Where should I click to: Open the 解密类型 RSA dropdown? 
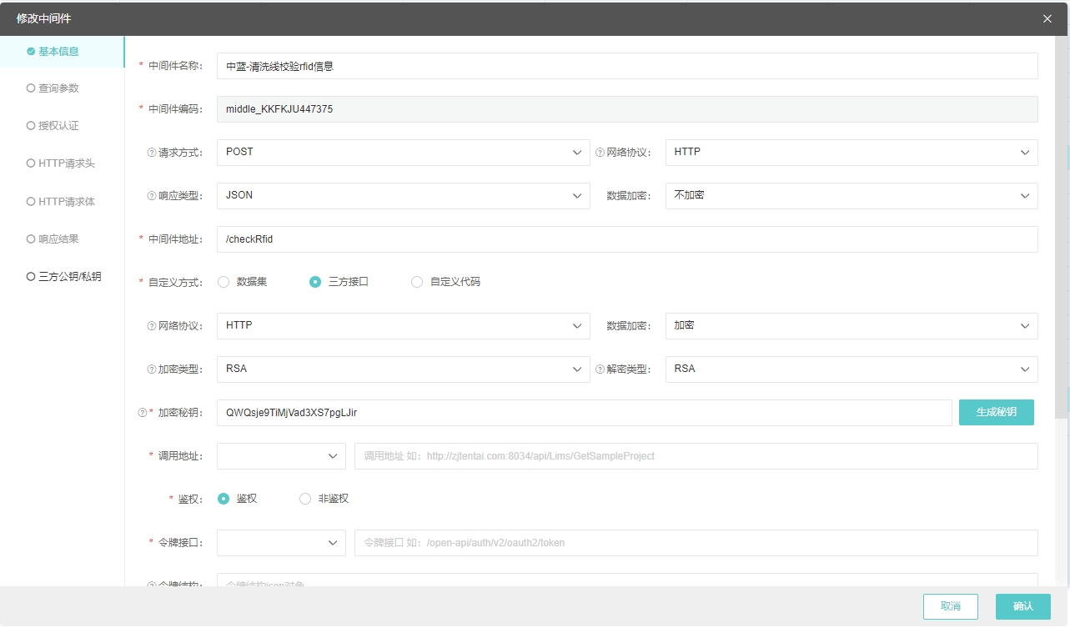(x=851, y=369)
